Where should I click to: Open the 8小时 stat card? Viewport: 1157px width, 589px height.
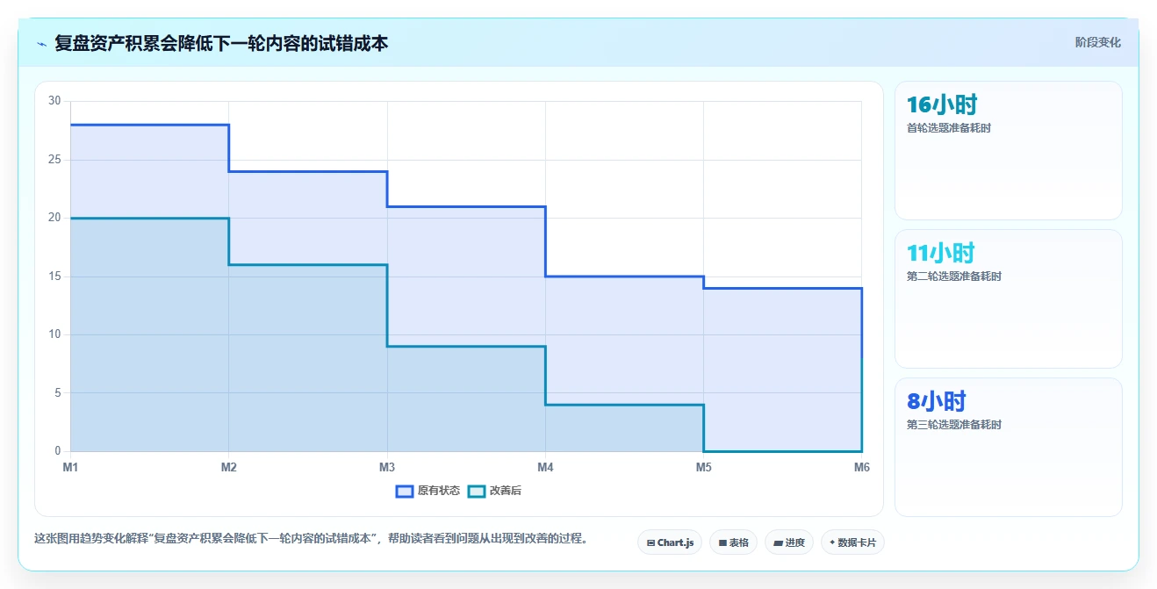click(x=1008, y=447)
